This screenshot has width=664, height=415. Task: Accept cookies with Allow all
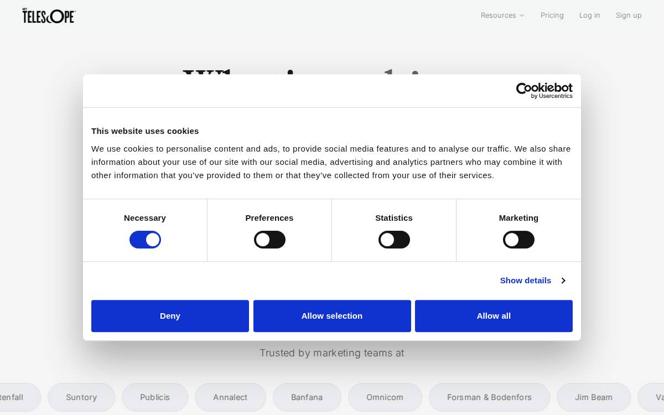click(494, 316)
